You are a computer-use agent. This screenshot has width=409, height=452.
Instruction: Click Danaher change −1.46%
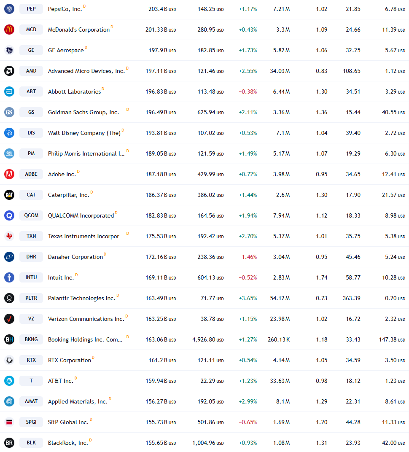coord(248,257)
